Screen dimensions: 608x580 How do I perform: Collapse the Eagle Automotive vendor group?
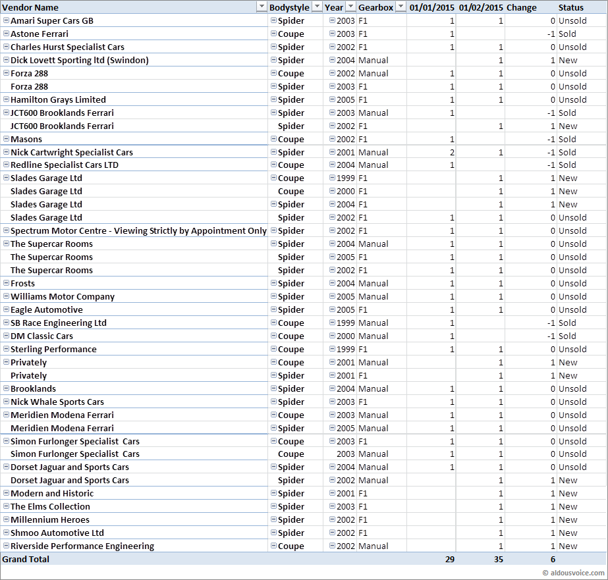[x=6, y=309]
